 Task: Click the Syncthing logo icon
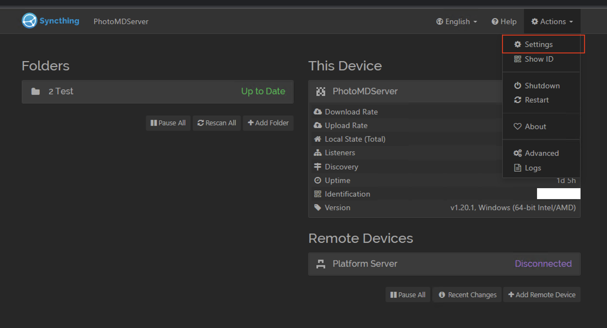click(29, 21)
